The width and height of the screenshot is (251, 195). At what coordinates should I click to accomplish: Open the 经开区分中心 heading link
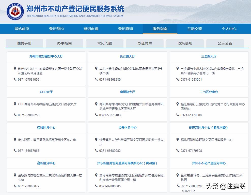(128, 128)
